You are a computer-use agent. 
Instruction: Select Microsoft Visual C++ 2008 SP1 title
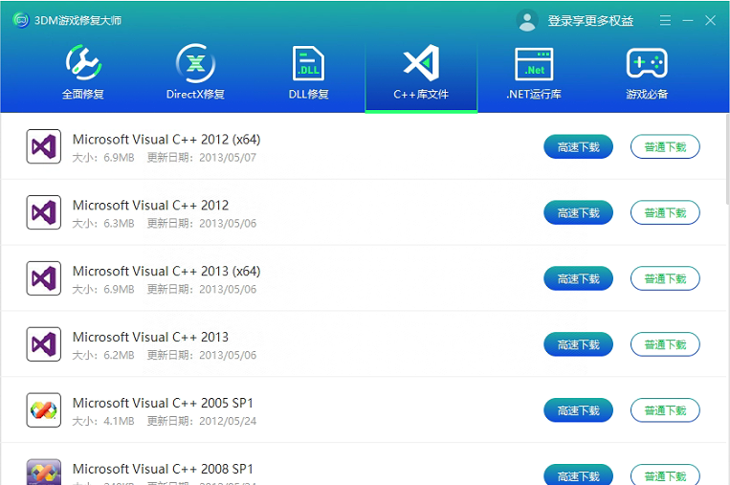click(x=163, y=469)
